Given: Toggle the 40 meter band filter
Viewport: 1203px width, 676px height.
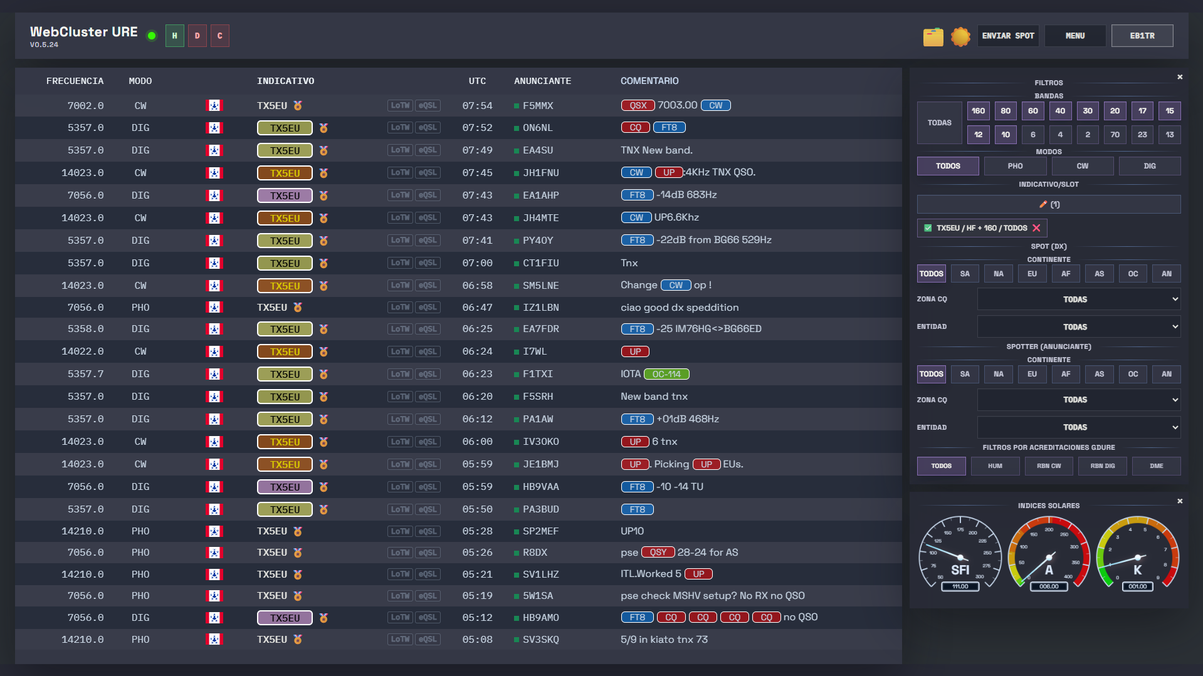Looking at the screenshot, I should (1060, 111).
